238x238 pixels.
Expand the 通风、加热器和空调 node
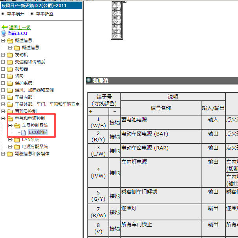pos(3,90)
